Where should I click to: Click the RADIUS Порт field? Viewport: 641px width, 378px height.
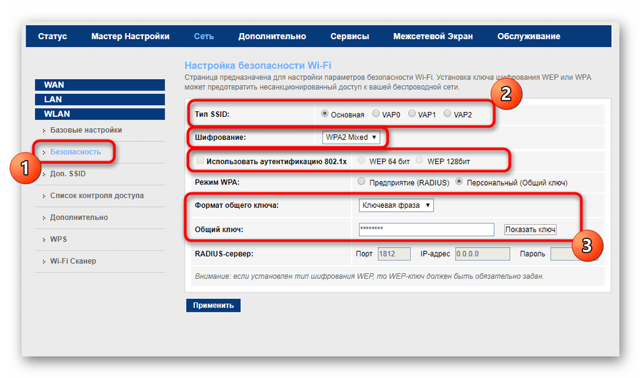coord(394,254)
